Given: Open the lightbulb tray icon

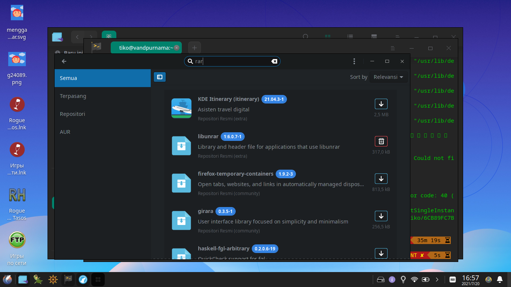Looking at the screenshot, I should click(403, 279).
